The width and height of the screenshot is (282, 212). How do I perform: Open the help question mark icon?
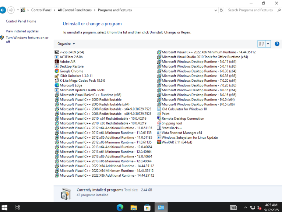(277, 44)
